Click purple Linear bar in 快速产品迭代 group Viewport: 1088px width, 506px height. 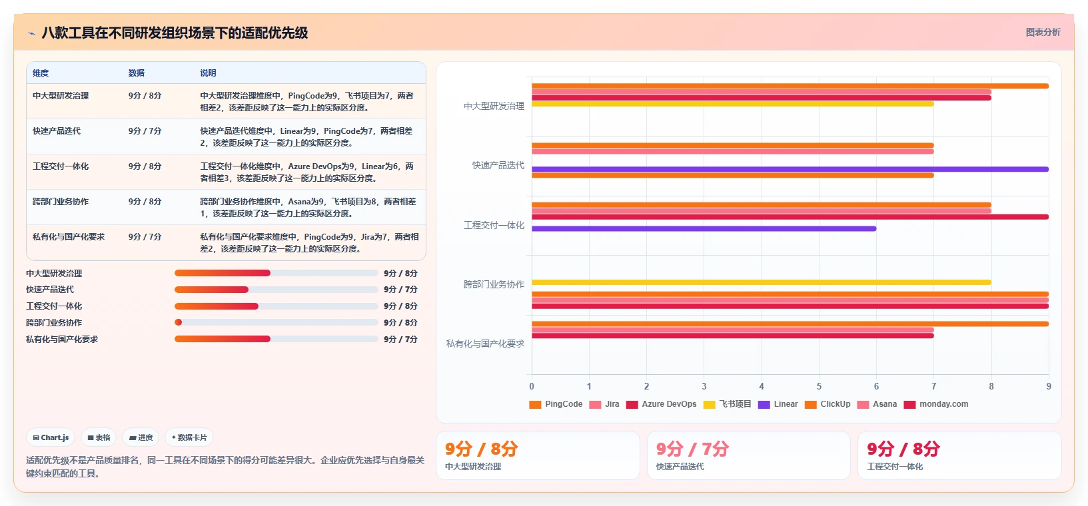click(790, 169)
